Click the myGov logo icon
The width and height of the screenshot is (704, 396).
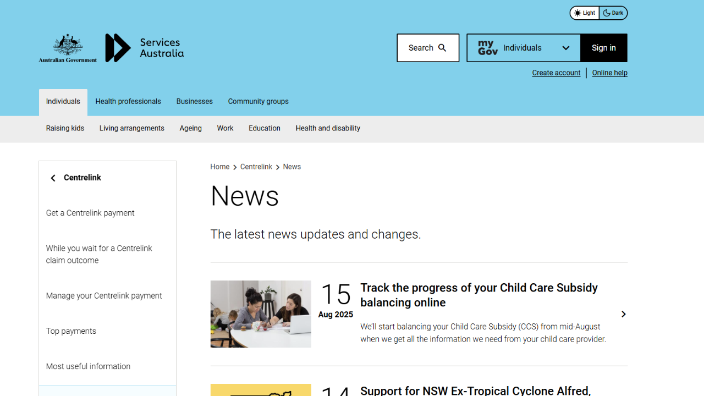(x=488, y=48)
